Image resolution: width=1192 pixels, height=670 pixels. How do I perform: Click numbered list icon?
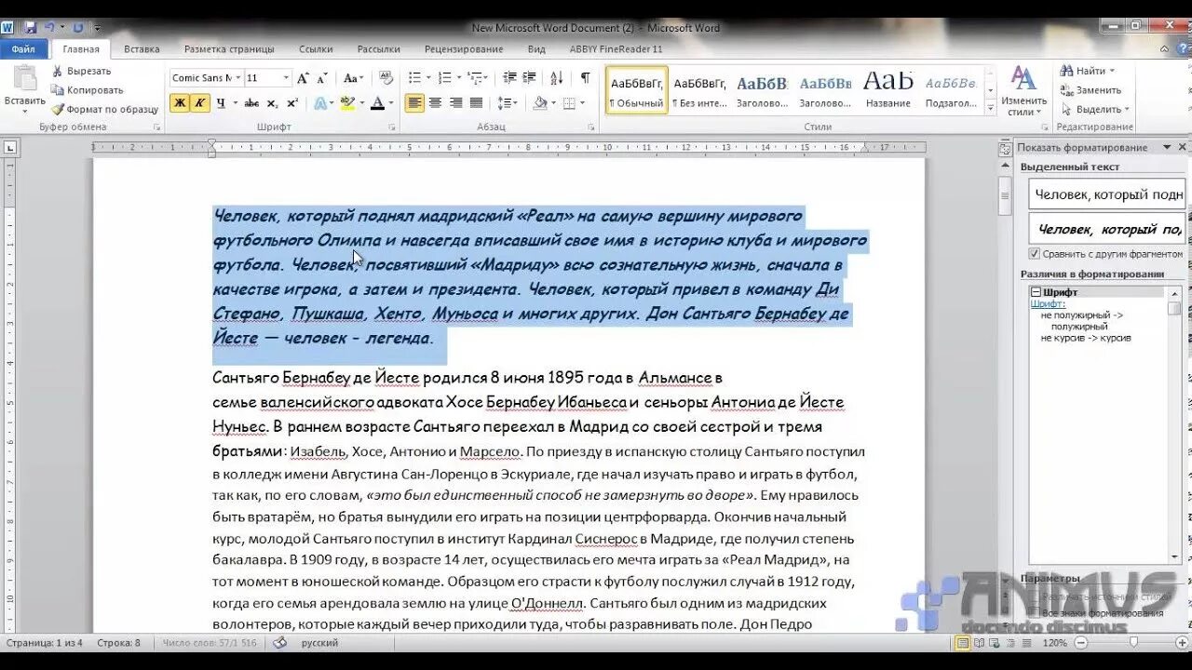pyautogui.click(x=445, y=78)
